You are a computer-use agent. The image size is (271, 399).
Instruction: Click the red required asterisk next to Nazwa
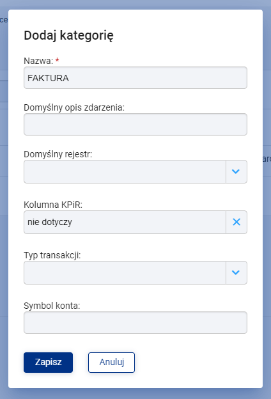click(58, 60)
